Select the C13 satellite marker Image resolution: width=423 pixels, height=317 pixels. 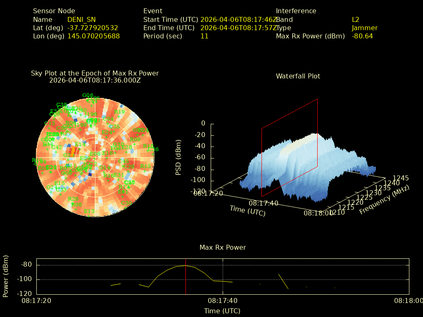(49, 128)
